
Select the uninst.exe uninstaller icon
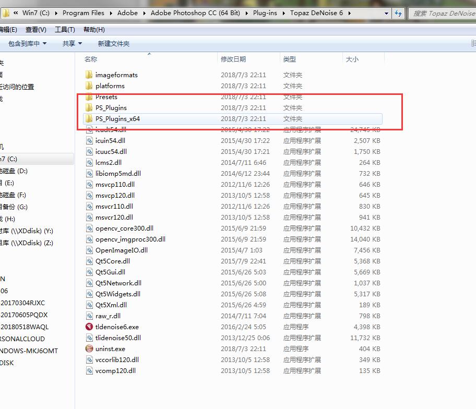coord(89,348)
